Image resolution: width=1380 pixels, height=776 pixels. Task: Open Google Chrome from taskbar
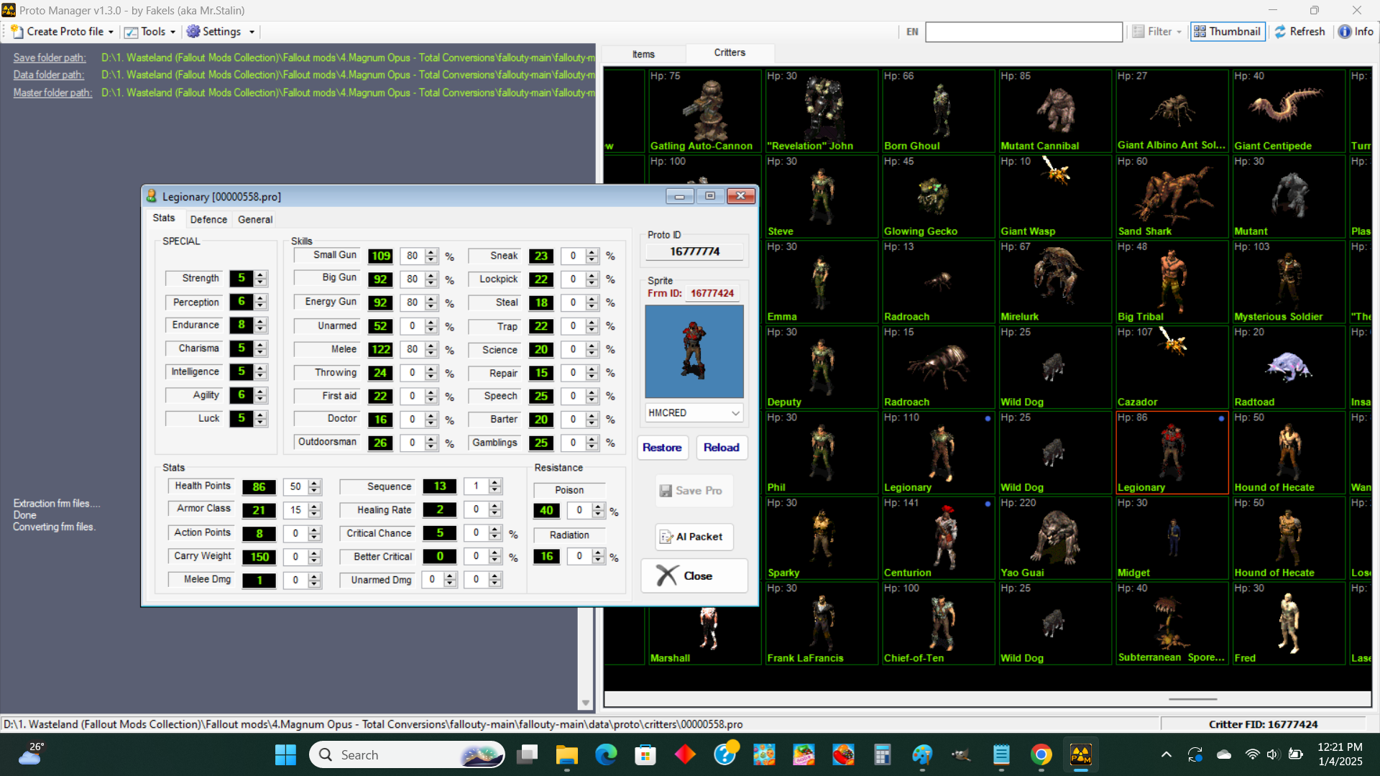click(1041, 755)
